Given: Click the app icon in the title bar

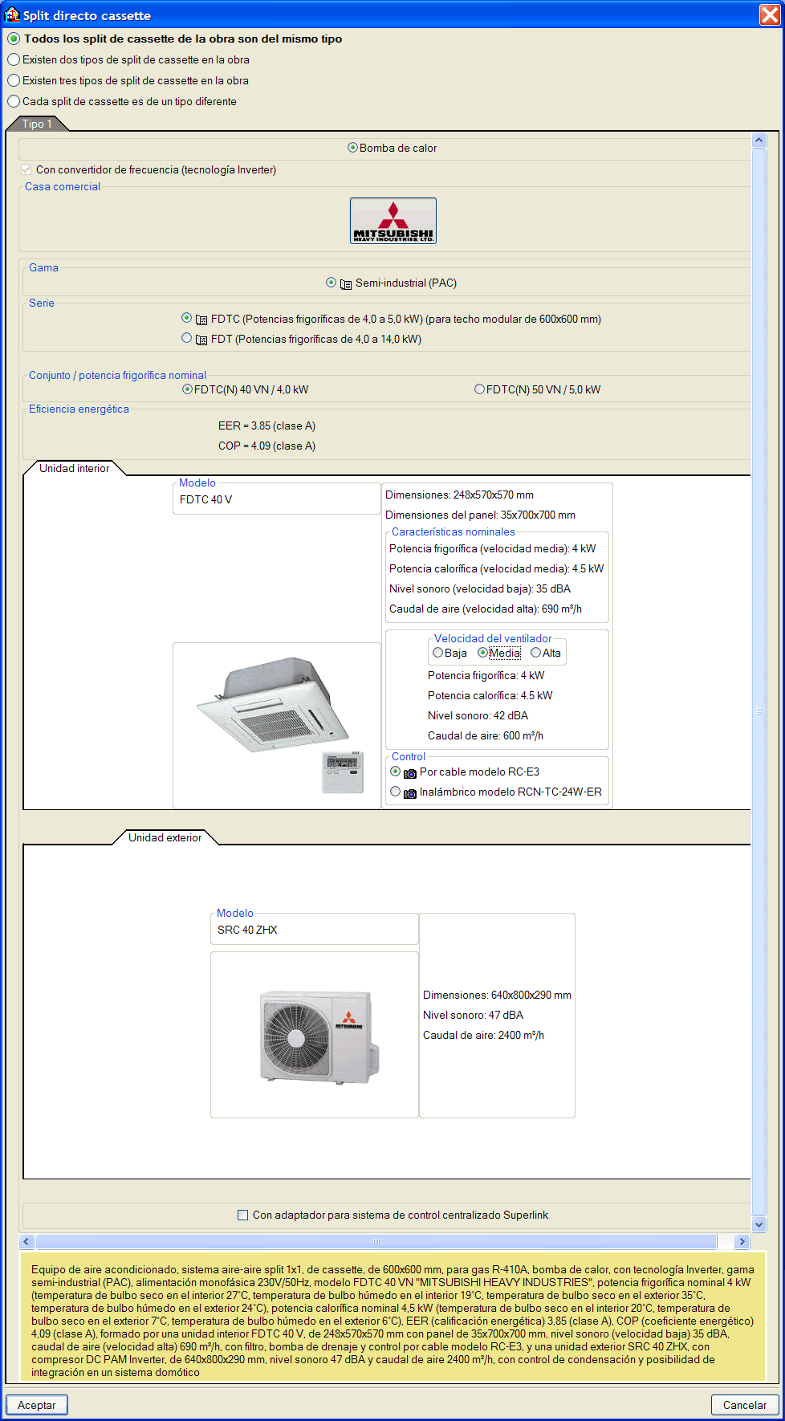Looking at the screenshot, I should tap(12, 14).
